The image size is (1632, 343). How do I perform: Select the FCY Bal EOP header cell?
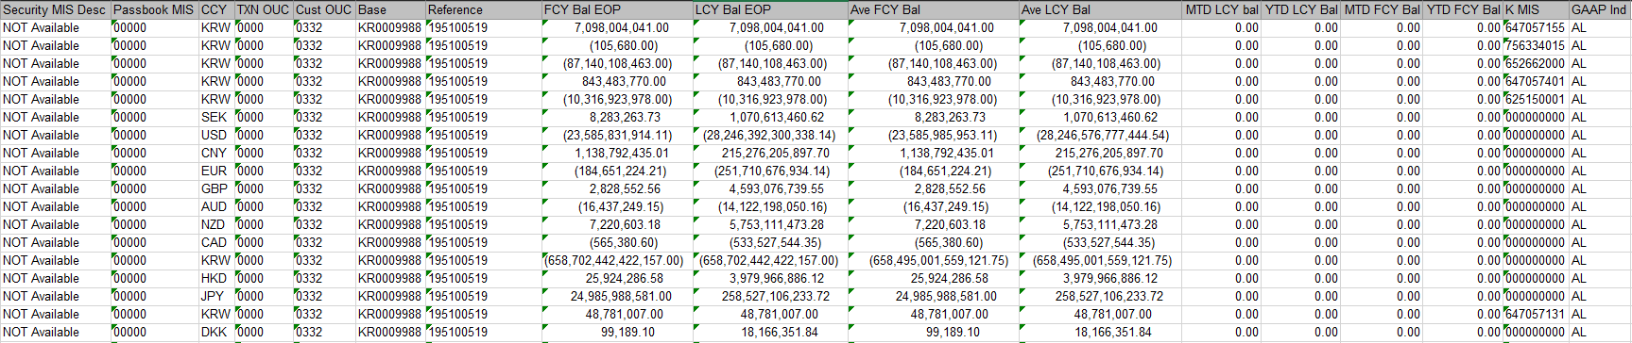click(x=617, y=9)
